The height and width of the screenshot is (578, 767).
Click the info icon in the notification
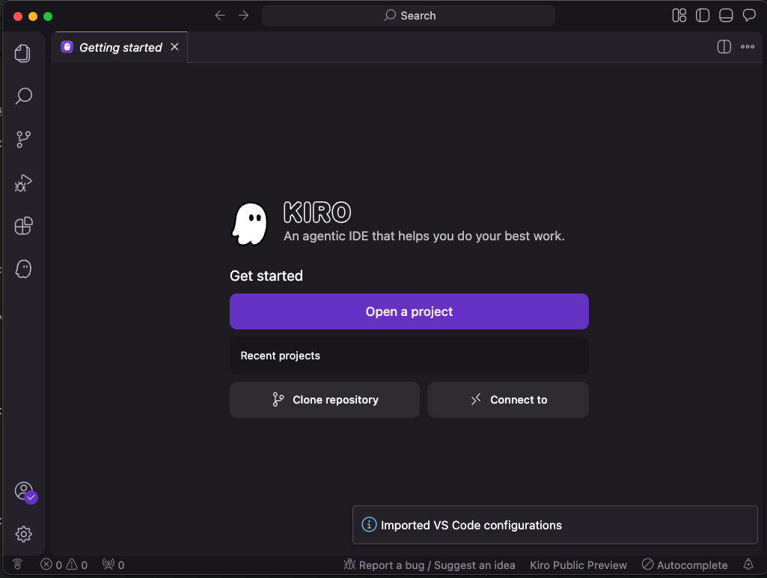369,525
